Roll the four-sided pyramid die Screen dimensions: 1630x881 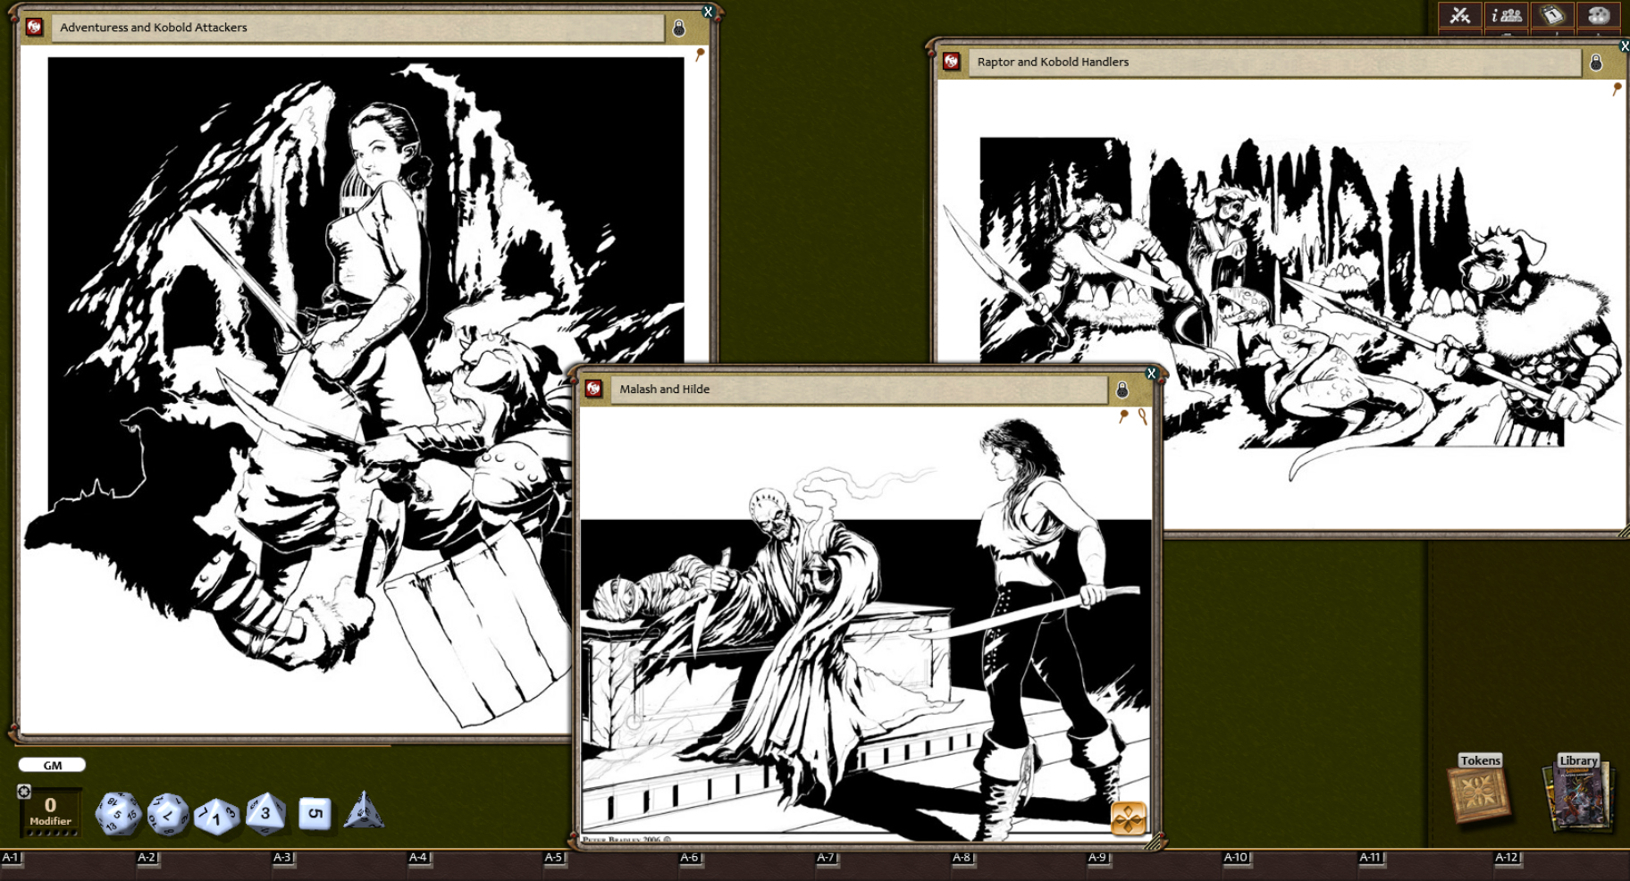365,813
